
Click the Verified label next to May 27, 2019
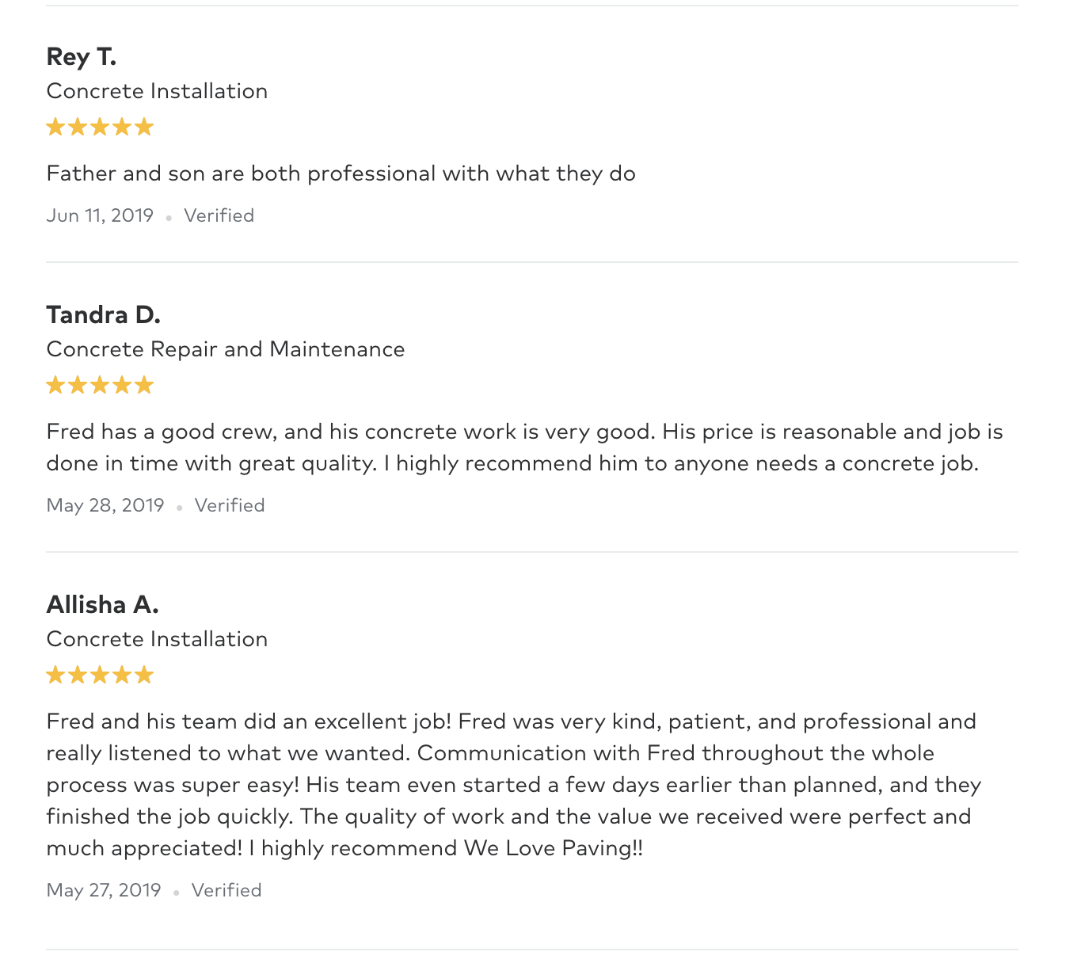click(x=226, y=890)
